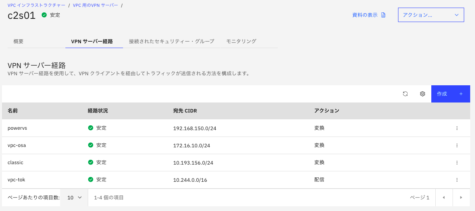Image resolution: width=475 pixels, height=211 pixels.
Task: Click CIDR 10.244.0.0/16 cell
Action: [190, 180]
